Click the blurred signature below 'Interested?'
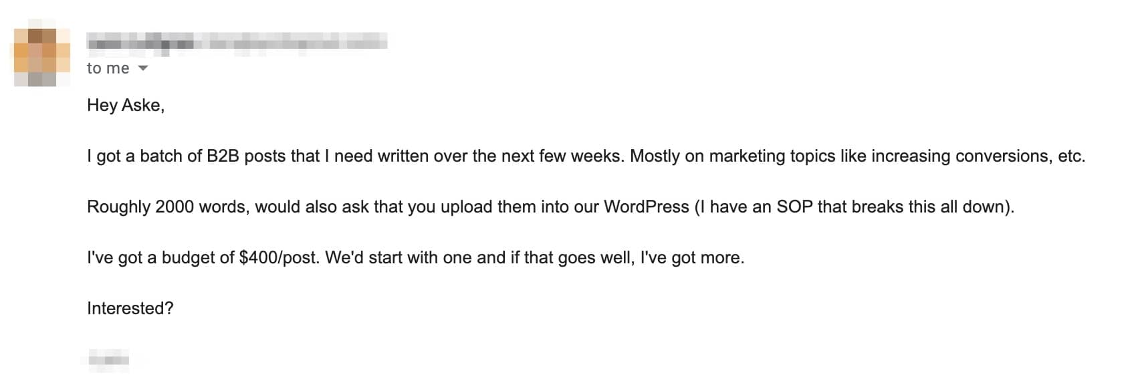 (x=108, y=360)
